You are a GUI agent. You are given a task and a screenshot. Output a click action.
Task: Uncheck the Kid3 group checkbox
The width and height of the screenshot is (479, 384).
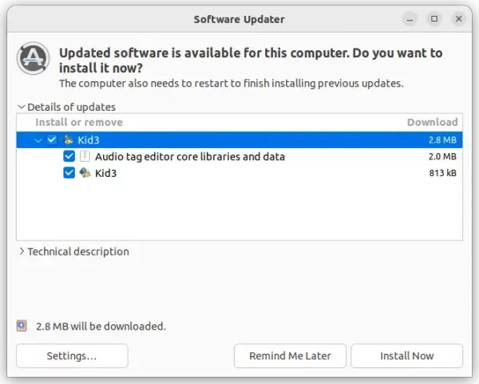52,140
